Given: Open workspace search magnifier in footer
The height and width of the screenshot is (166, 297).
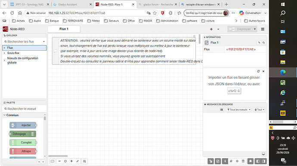Looking at the screenshot, I should (85, 161).
